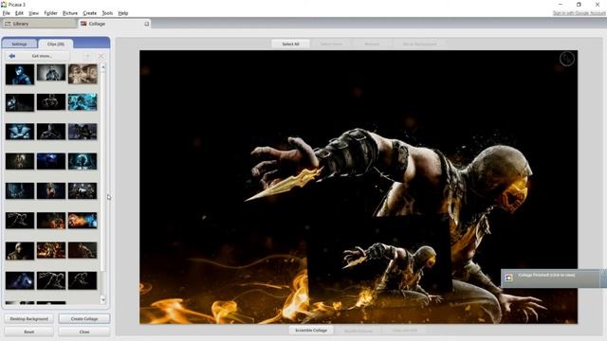The width and height of the screenshot is (607, 341).
Task: Open the Picture menu
Action: (70, 13)
